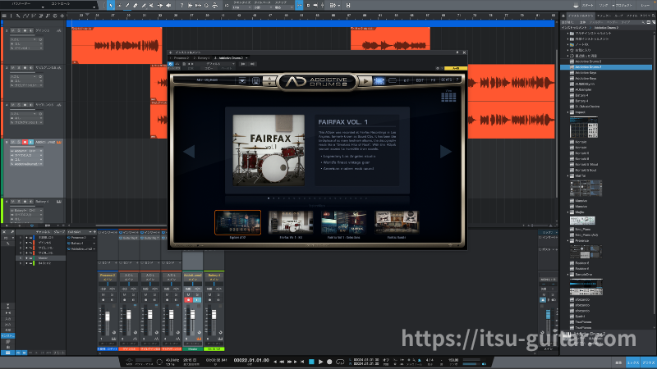Viewport: 657px width, 369px height.
Task: Show previous ADpak with left arrow
Action: point(189,152)
